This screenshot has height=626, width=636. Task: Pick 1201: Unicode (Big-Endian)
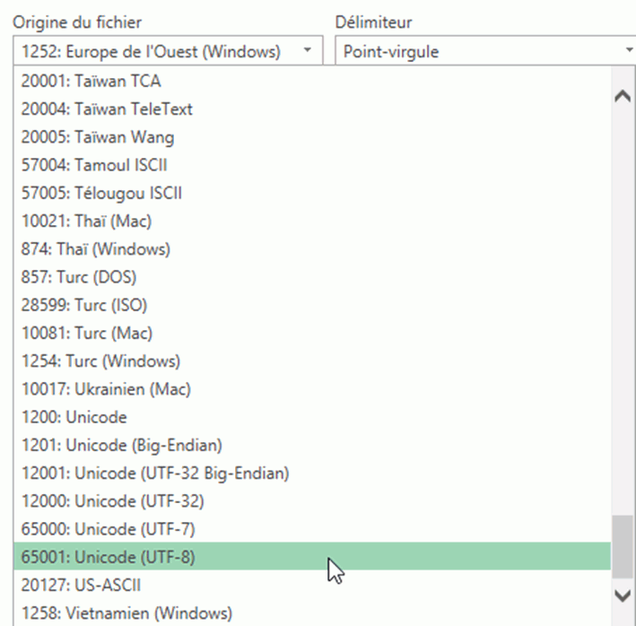pos(121,445)
